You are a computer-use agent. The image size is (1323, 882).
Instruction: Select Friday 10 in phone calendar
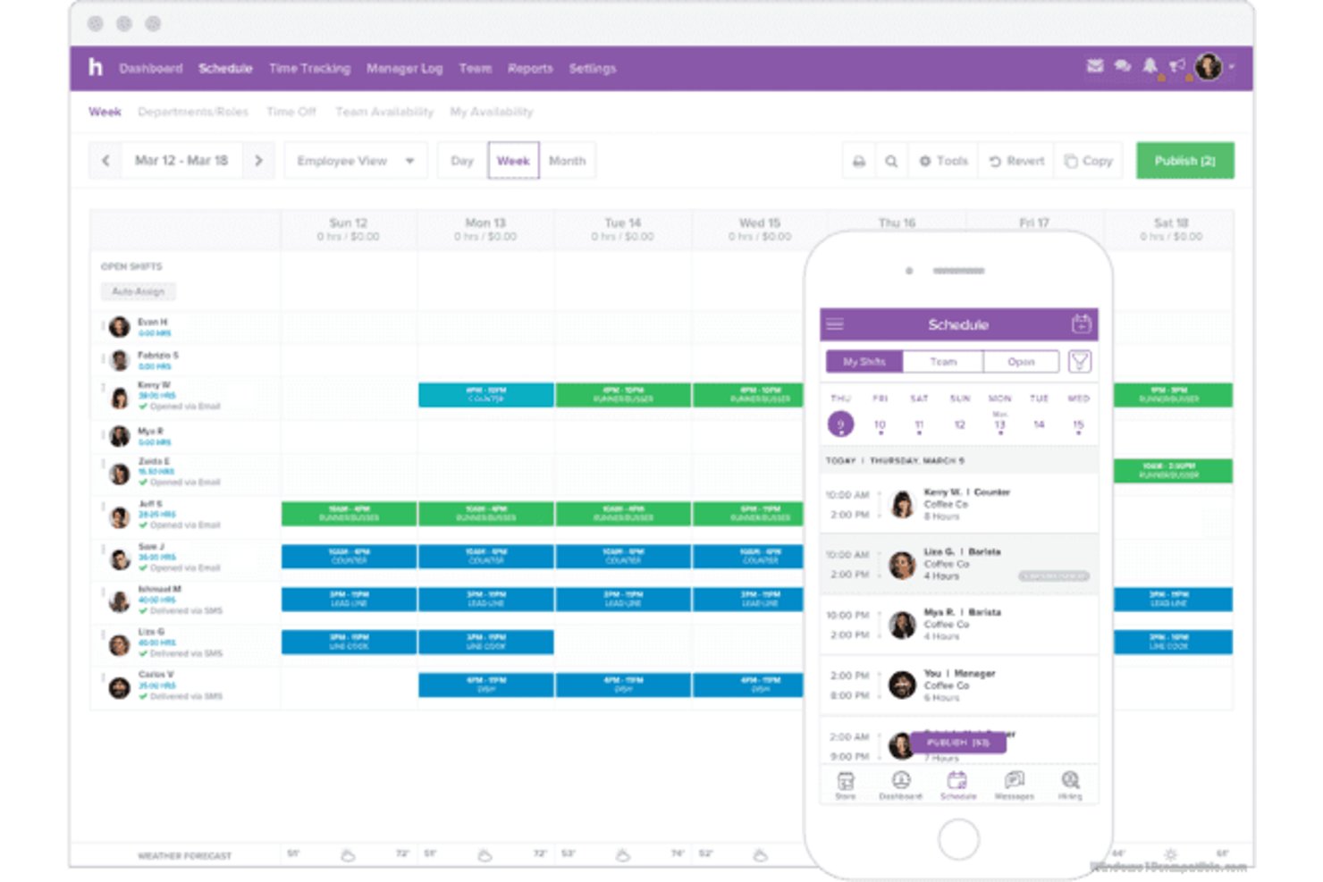coord(880,424)
